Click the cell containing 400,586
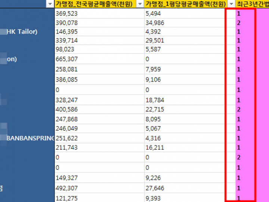 click(x=99, y=110)
